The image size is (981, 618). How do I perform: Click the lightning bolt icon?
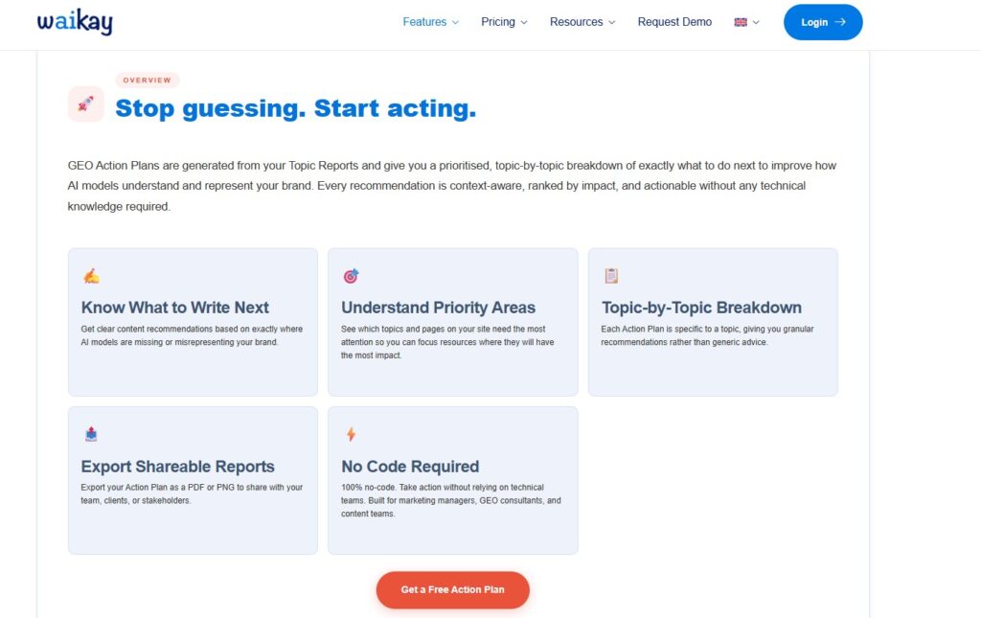coord(351,433)
